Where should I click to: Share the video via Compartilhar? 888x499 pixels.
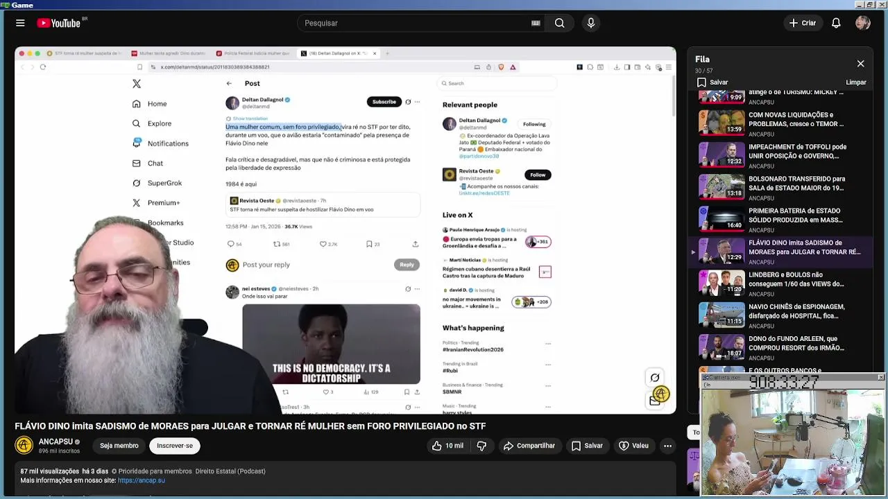coord(529,446)
